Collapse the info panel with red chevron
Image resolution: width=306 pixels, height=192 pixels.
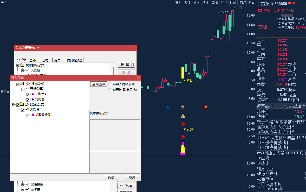tap(287, 16)
